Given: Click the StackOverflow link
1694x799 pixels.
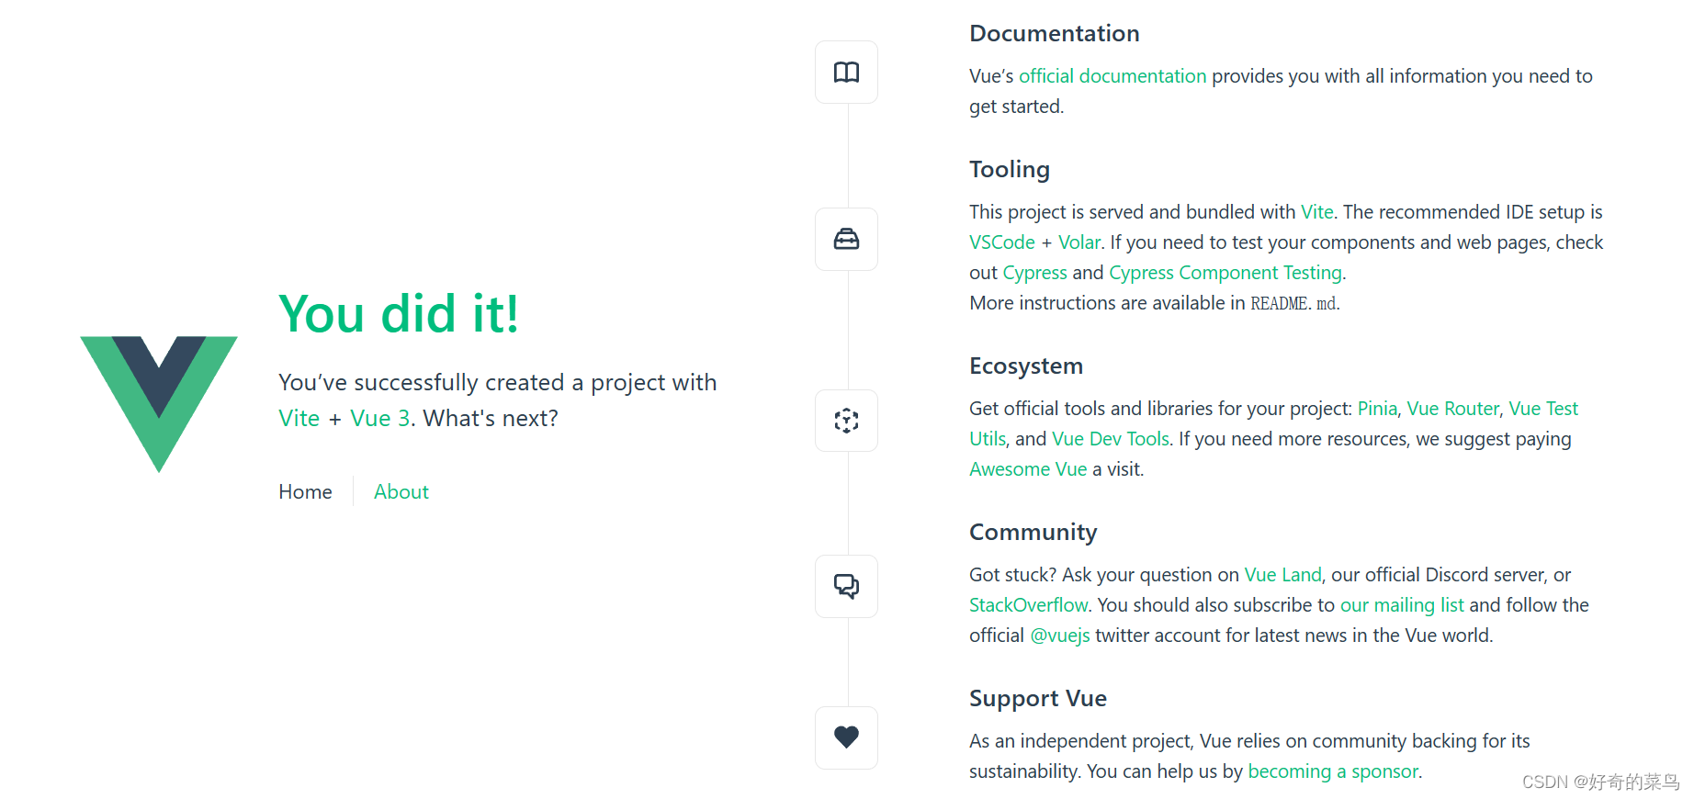Looking at the screenshot, I should pyautogui.click(x=1027, y=604).
